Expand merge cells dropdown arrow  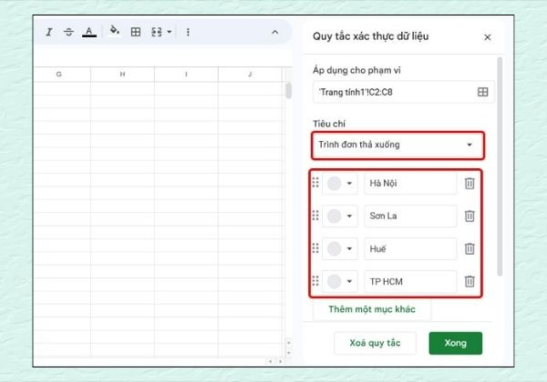[170, 32]
